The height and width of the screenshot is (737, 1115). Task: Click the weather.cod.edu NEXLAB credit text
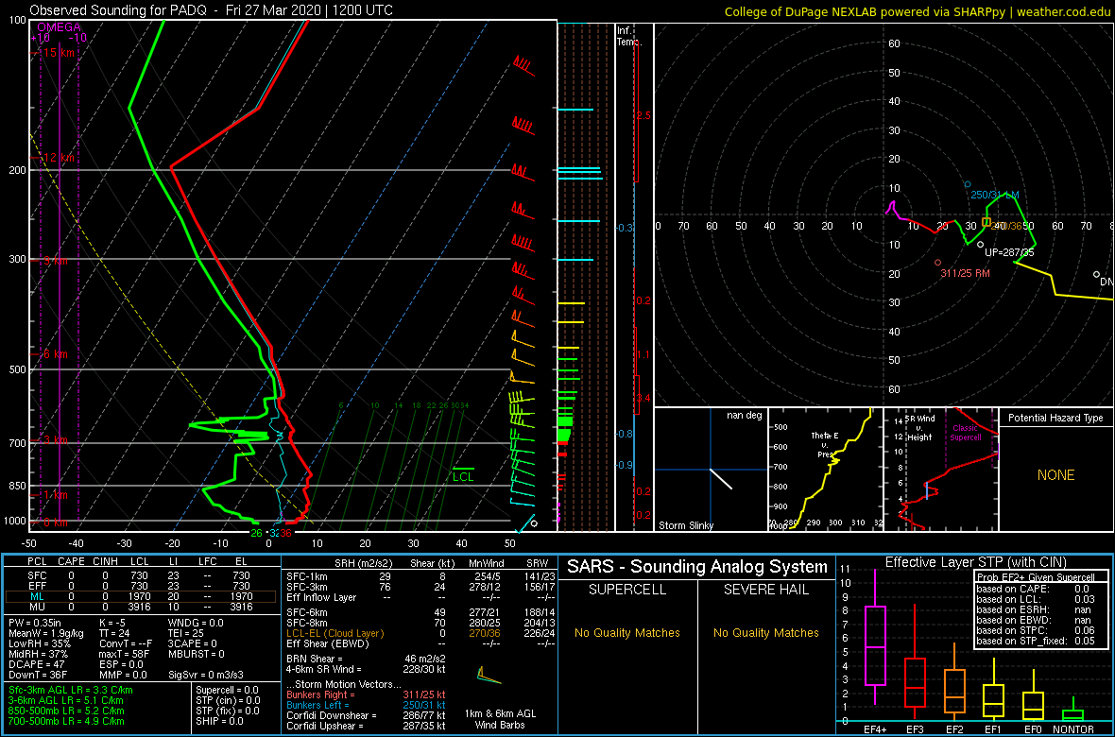pyautogui.click(x=918, y=11)
